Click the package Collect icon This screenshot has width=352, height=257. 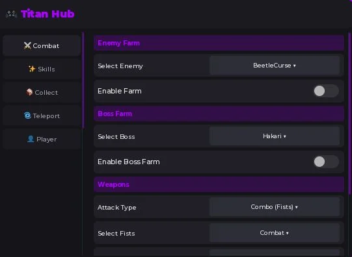(x=29, y=92)
